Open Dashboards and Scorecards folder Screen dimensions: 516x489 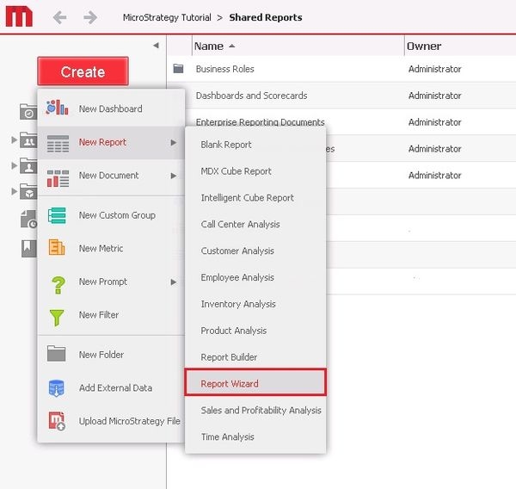(x=251, y=96)
